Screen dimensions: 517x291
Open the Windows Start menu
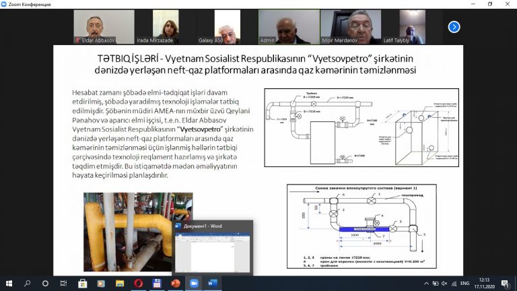[9, 283]
